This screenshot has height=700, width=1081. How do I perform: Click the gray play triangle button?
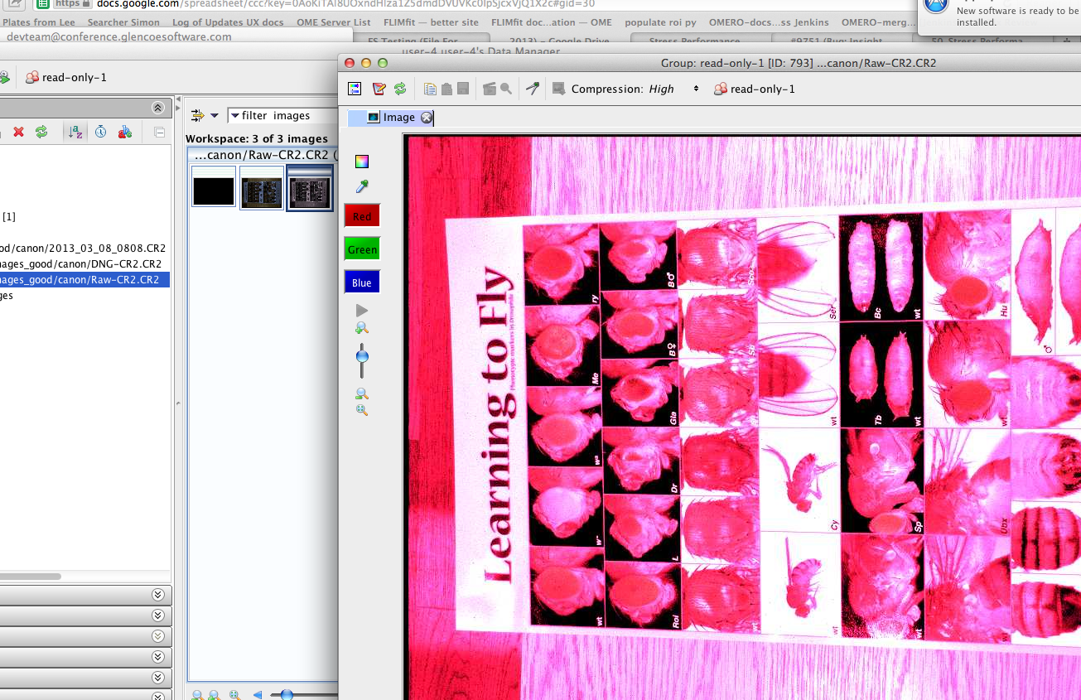[x=361, y=310]
